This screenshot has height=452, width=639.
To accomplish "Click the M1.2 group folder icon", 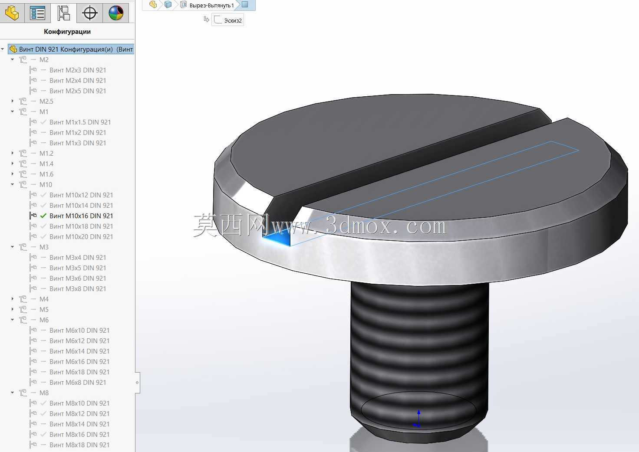I will tap(23, 153).
